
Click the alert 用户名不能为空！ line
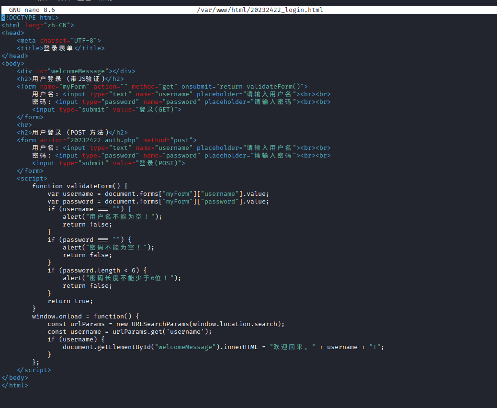pos(113,217)
